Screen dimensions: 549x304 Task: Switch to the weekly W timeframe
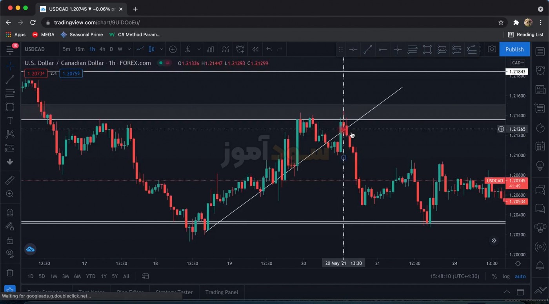click(x=120, y=49)
